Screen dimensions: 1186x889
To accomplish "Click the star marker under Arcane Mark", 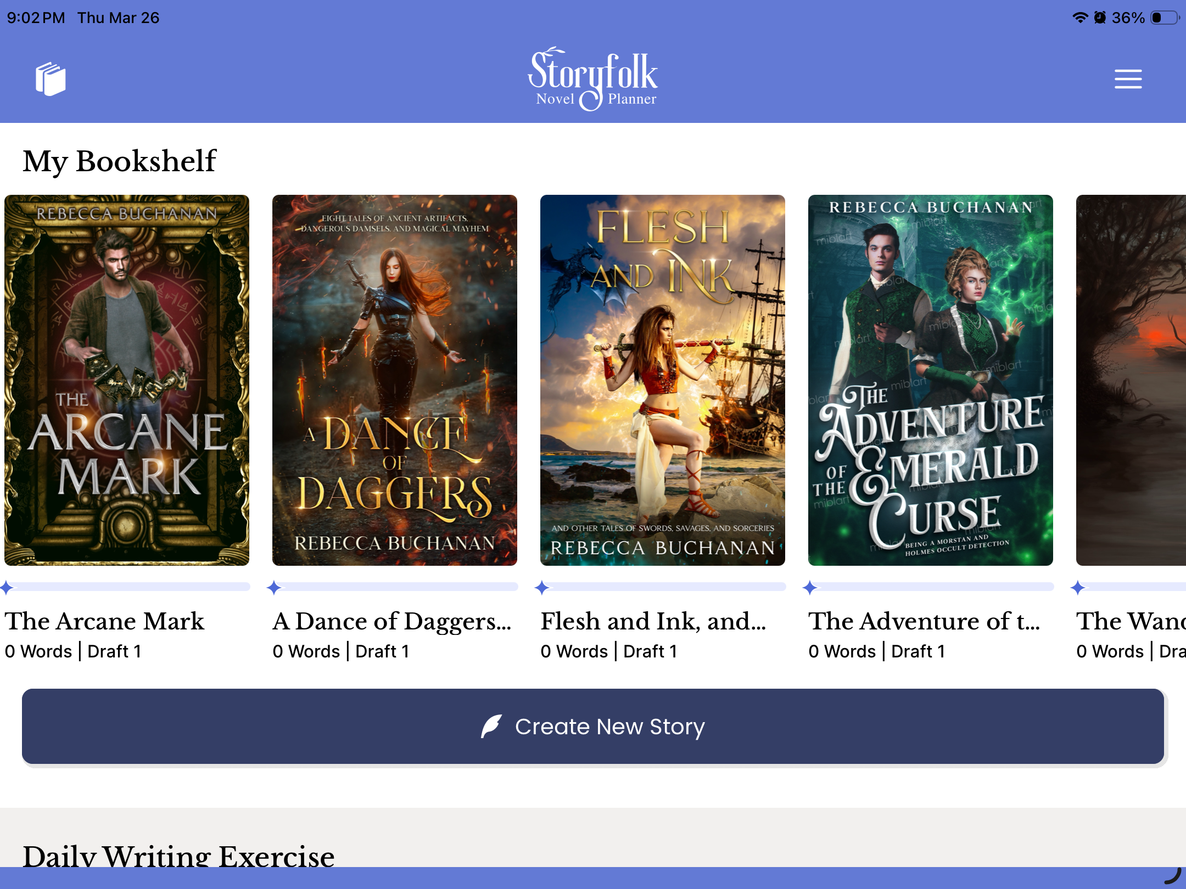I will coord(7,588).
